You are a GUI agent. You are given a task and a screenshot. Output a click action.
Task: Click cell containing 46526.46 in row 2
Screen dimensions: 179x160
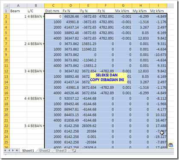click(x=71, y=16)
